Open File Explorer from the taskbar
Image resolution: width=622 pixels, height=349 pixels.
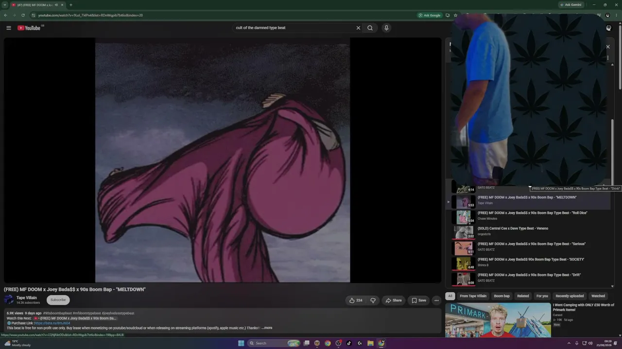pyautogui.click(x=370, y=343)
